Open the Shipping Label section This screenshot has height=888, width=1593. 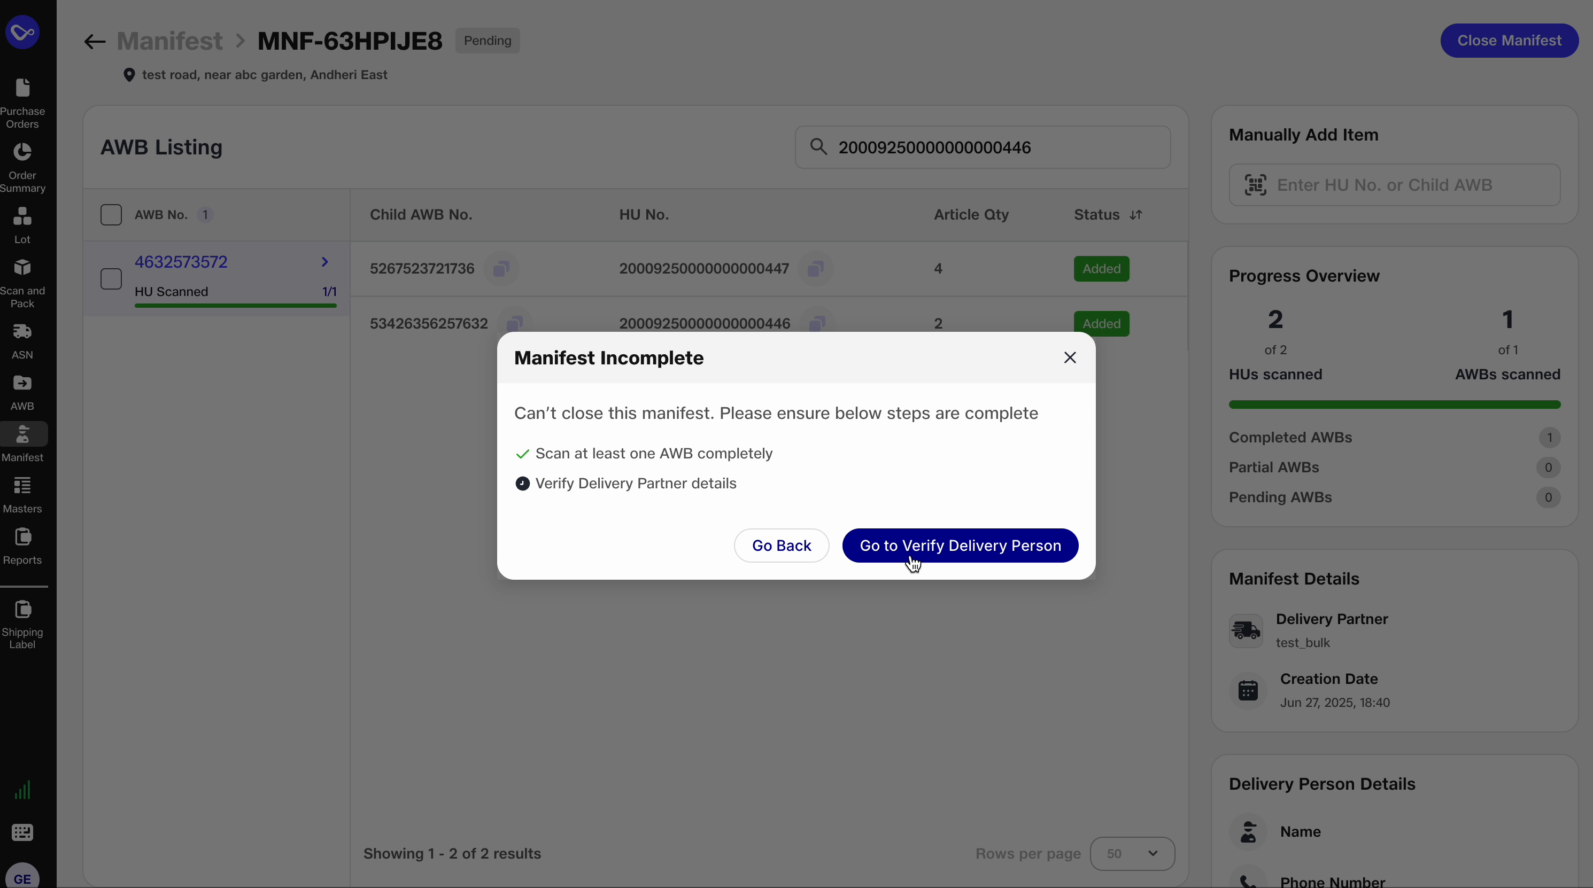(x=22, y=624)
